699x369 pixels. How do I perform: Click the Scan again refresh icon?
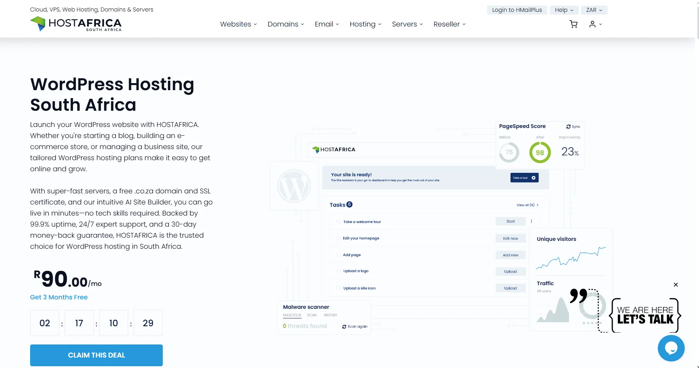344,327
